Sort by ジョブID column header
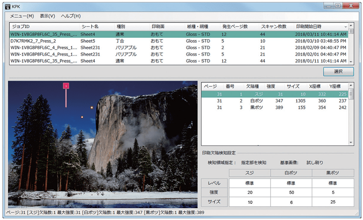The width and height of the screenshot is (363, 220). pyautogui.click(x=44, y=27)
